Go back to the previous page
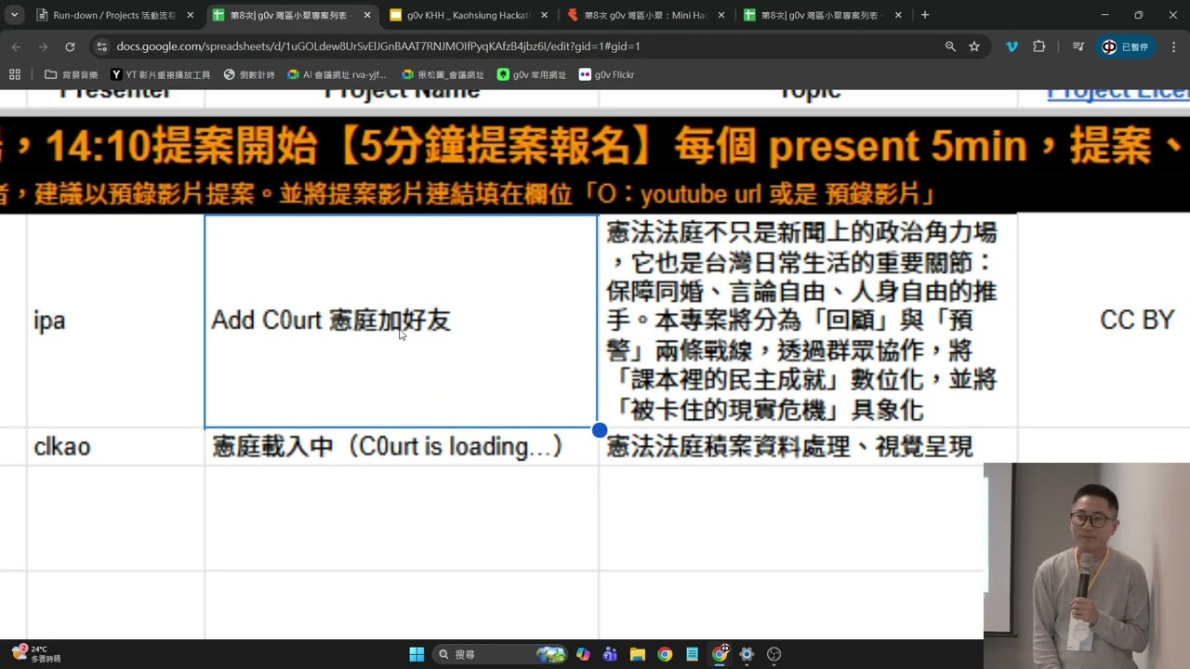This screenshot has width=1190, height=669. click(x=16, y=46)
